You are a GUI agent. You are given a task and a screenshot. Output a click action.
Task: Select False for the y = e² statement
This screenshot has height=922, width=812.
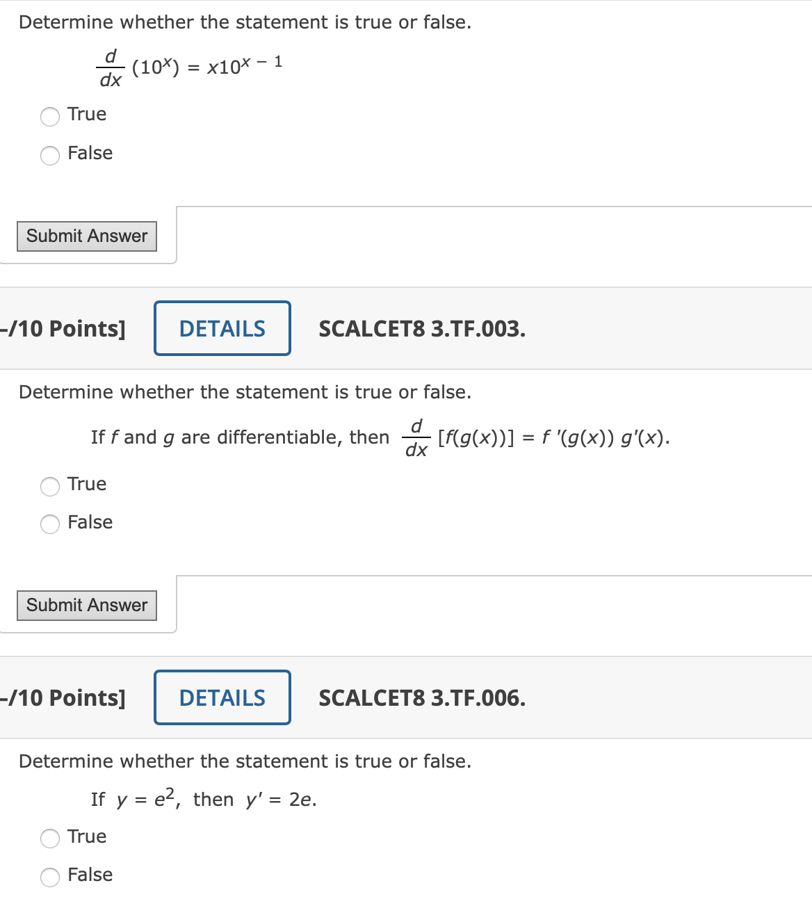49,877
